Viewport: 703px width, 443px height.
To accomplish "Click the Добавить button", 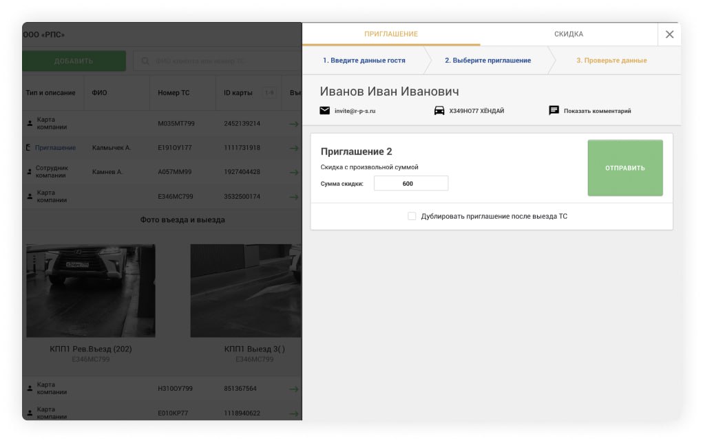I will [x=74, y=61].
